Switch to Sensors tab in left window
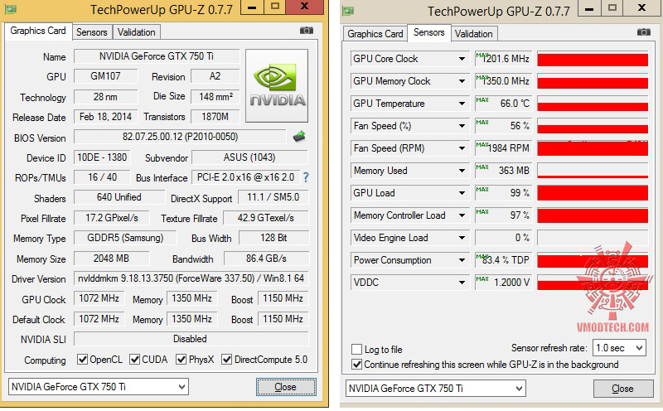 click(x=92, y=32)
